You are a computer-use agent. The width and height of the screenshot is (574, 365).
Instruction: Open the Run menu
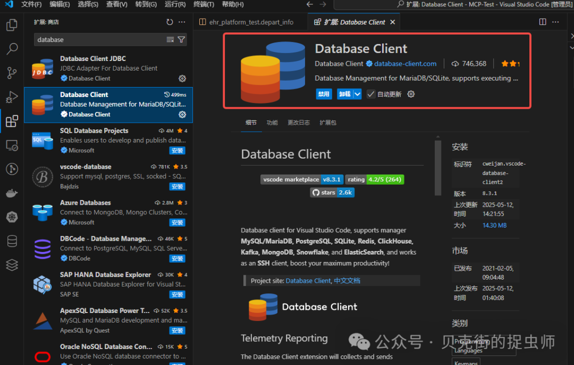tap(175, 4)
